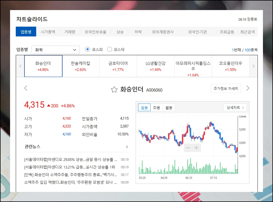Select the 코스닥 radio button

coord(110,49)
